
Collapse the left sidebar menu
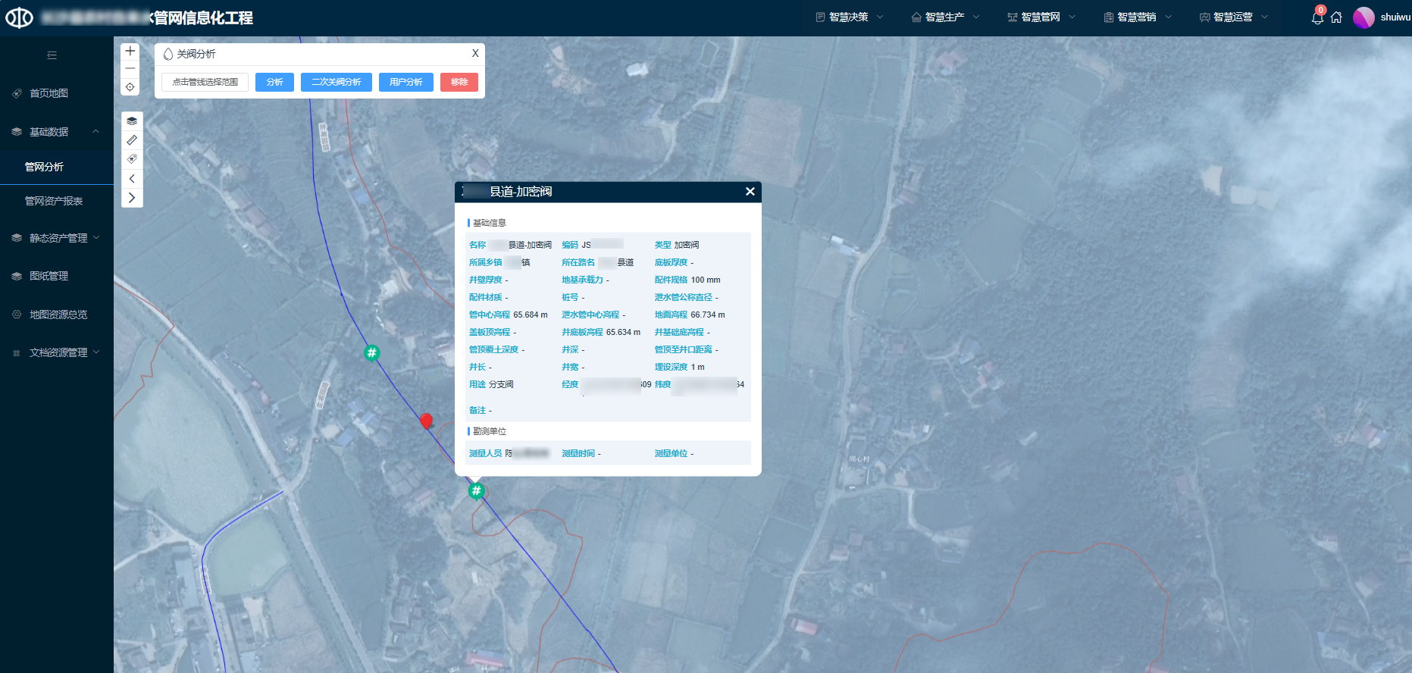tap(52, 55)
